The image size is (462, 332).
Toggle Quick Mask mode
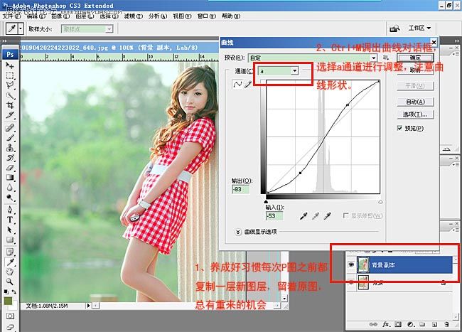tap(10, 316)
